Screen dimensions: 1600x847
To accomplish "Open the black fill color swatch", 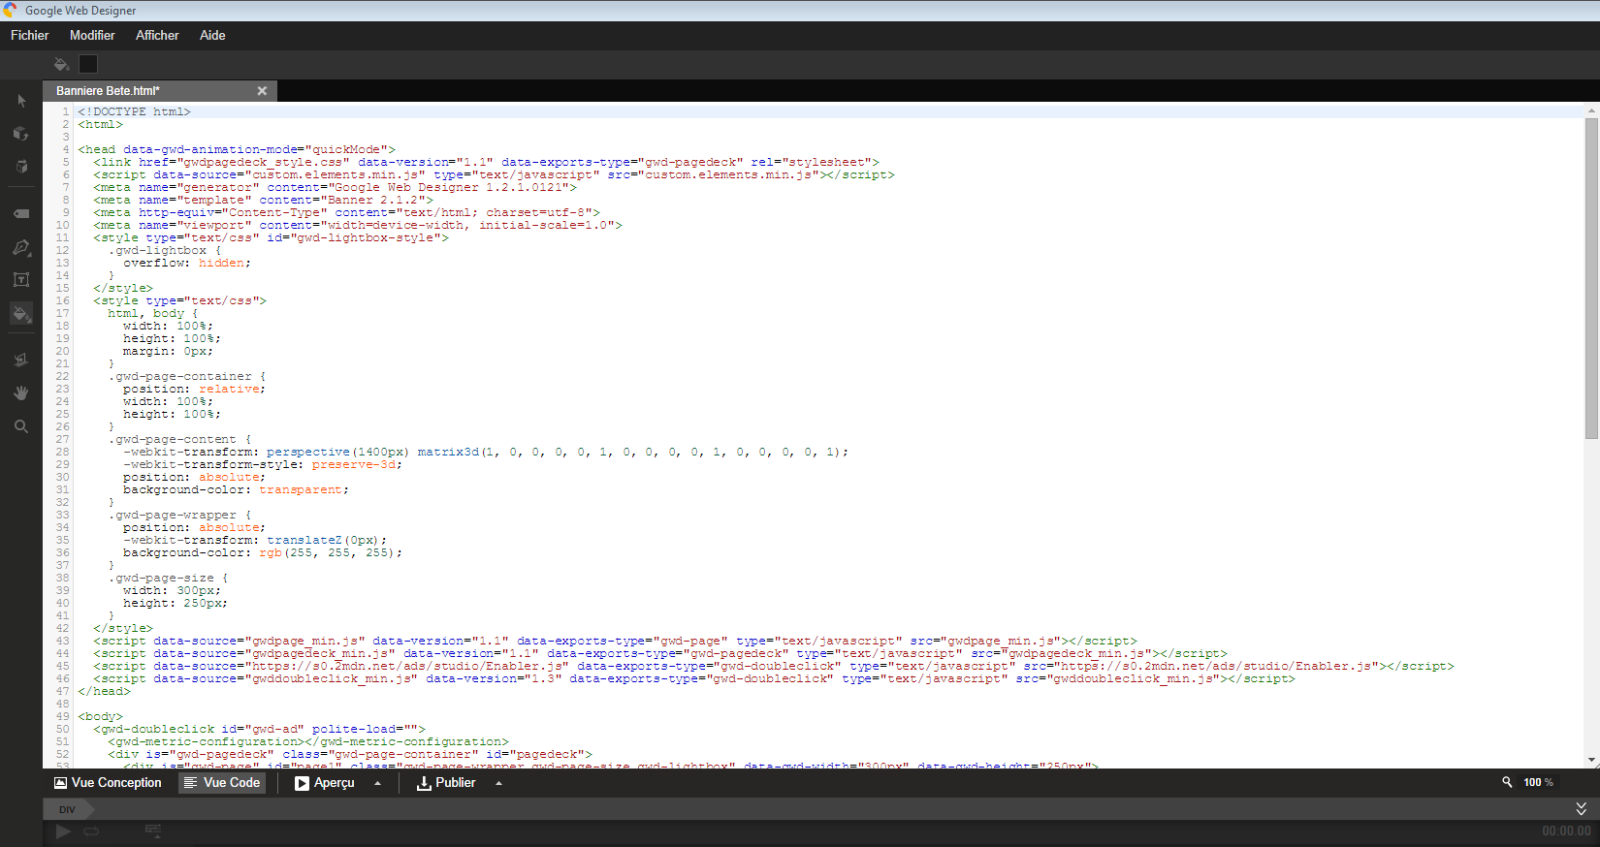I will click(88, 64).
